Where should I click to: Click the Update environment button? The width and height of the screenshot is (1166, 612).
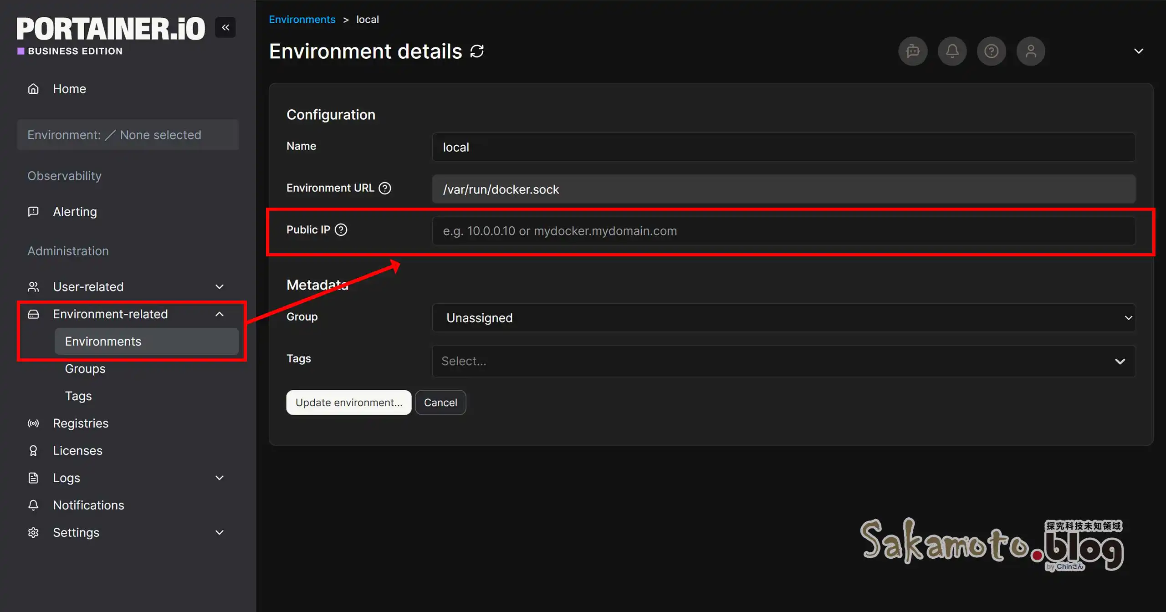pyautogui.click(x=348, y=403)
